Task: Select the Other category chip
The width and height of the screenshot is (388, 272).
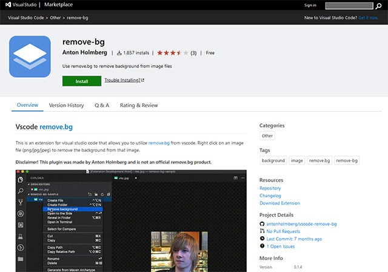Action: pyautogui.click(x=267, y=136)
